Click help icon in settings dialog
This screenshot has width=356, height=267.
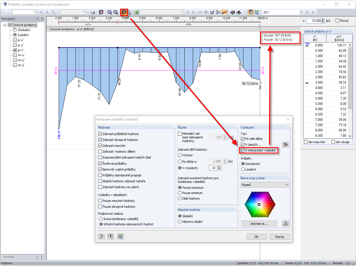[101, 237]
